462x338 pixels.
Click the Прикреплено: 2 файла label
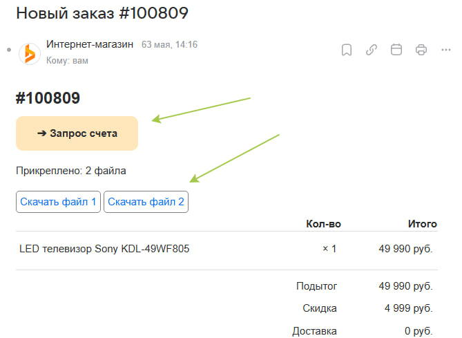pyautogui.click(x=71, y=171)
